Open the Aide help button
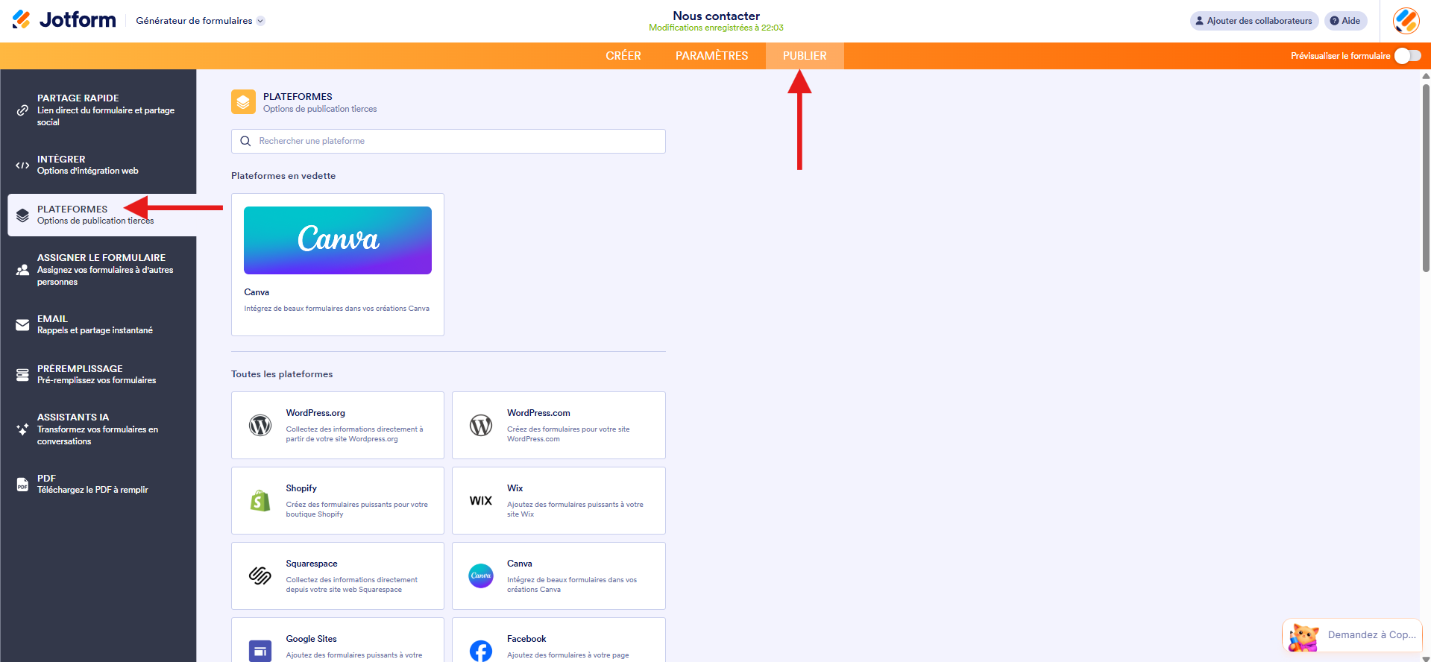This screenshot has height=662, width=1431. pos(1345,21)
